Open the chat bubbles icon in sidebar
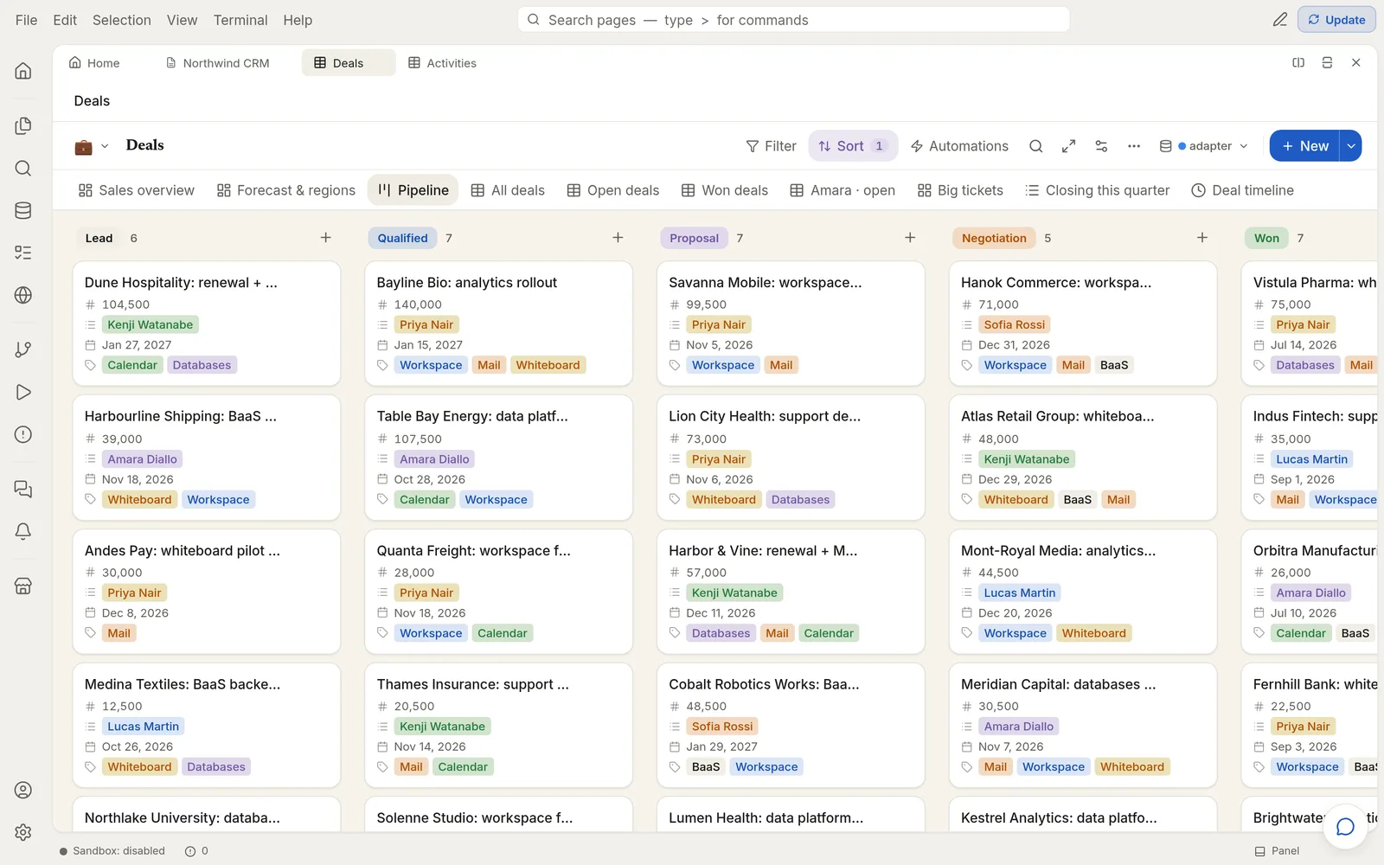This screenshot has height=865, width=1384. tap(23, 490)
